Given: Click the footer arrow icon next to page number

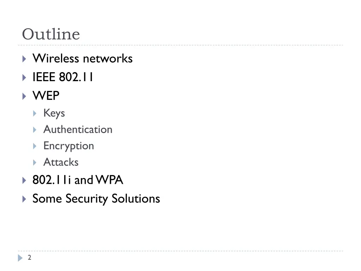Looking at the screenshot, I should pos(20,258).
